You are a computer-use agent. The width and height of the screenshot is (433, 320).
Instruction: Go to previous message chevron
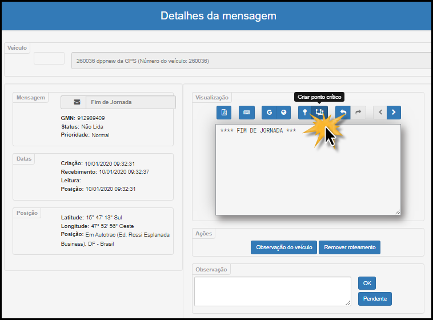(380, 113)
